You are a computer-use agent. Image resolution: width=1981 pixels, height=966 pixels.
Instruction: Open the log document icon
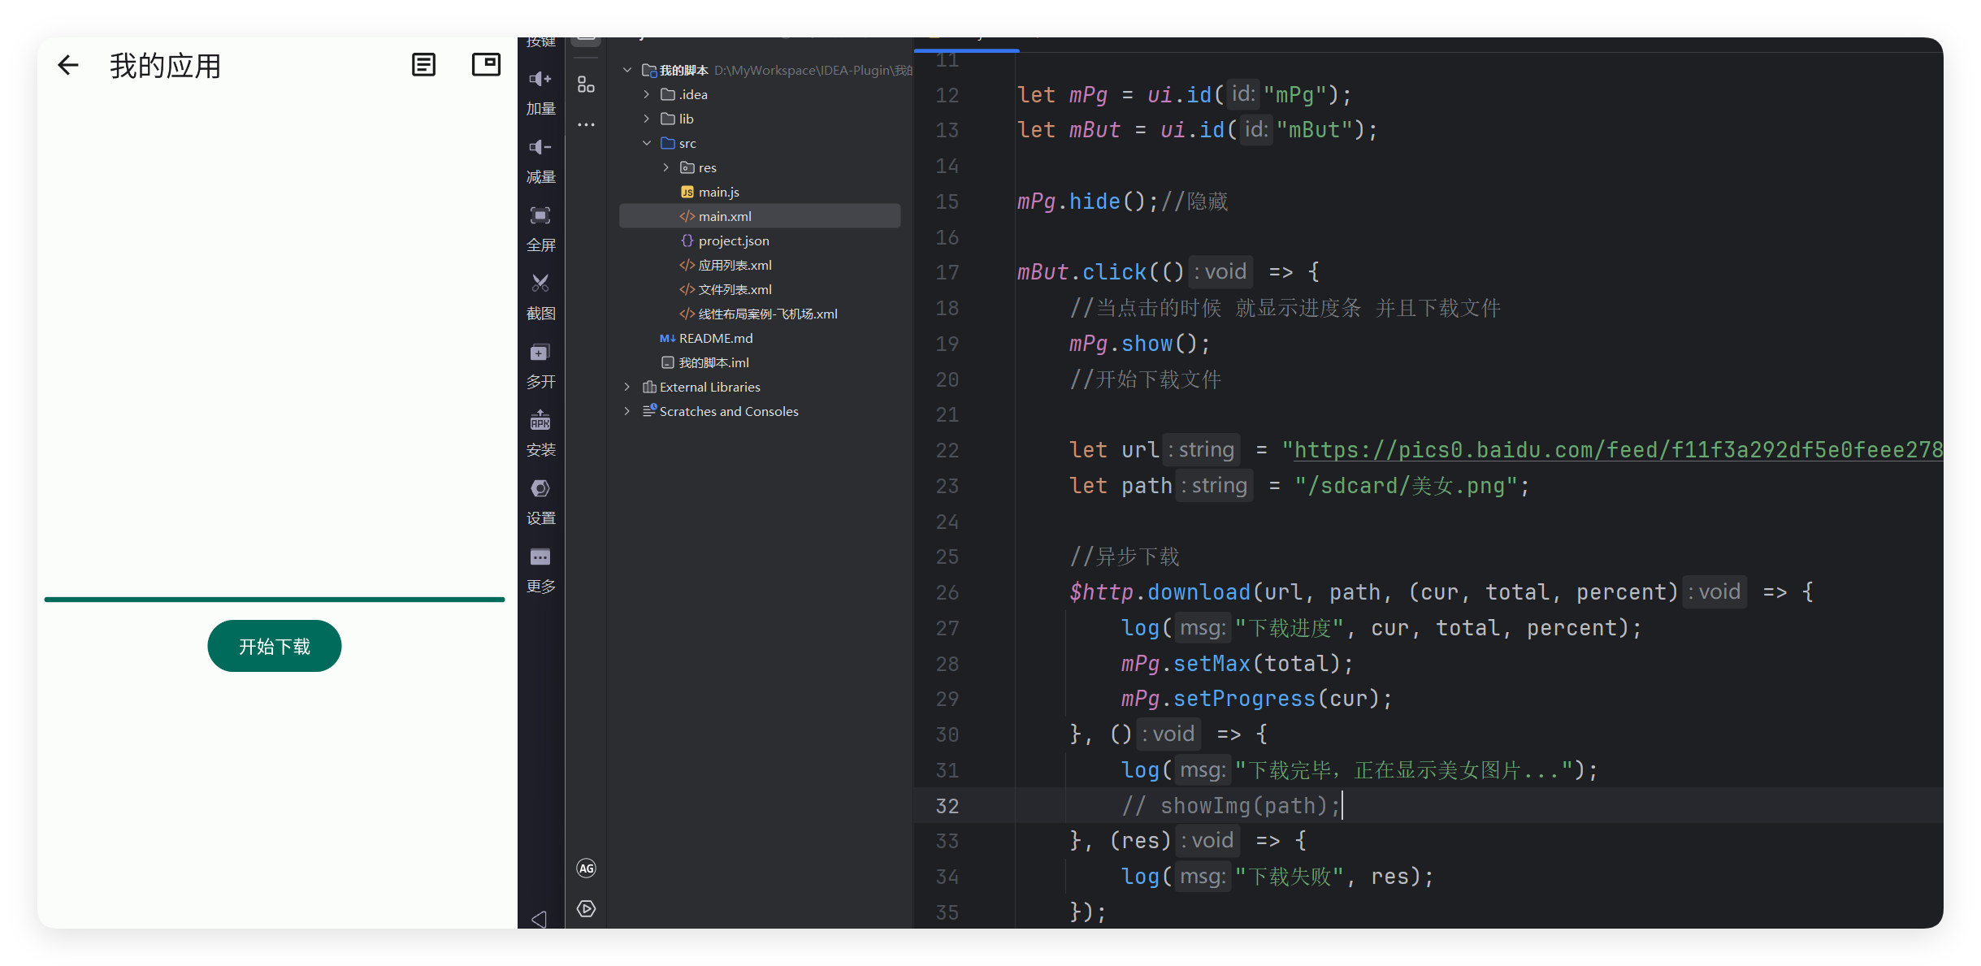click(x=423, y=65)
